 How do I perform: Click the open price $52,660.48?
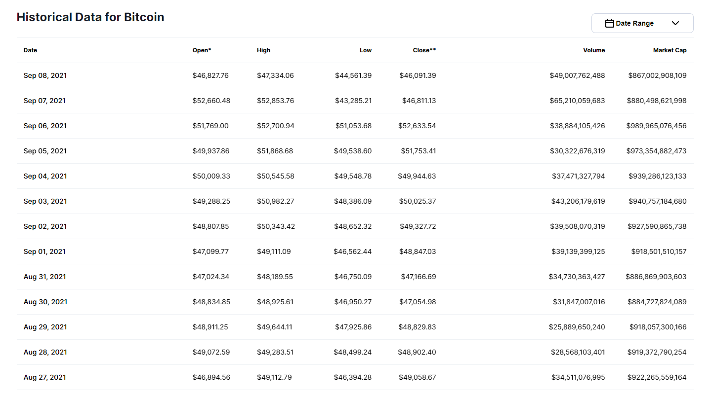211,101
